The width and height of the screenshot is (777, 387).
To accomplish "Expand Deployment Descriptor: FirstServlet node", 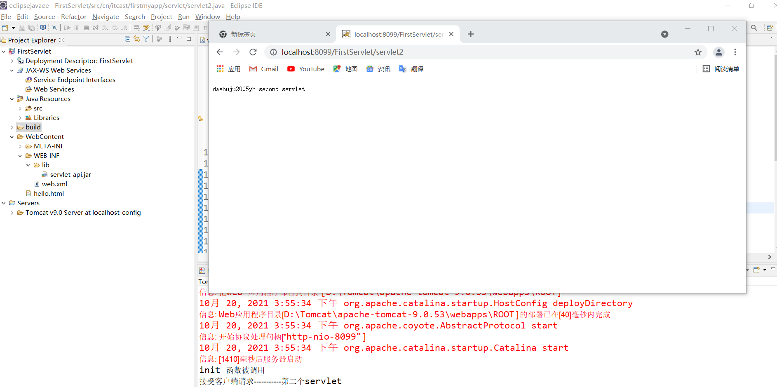I will (x=12, y=61).
